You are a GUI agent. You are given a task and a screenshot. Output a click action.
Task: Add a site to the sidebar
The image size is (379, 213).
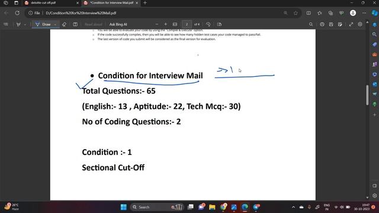click(374, 115)
